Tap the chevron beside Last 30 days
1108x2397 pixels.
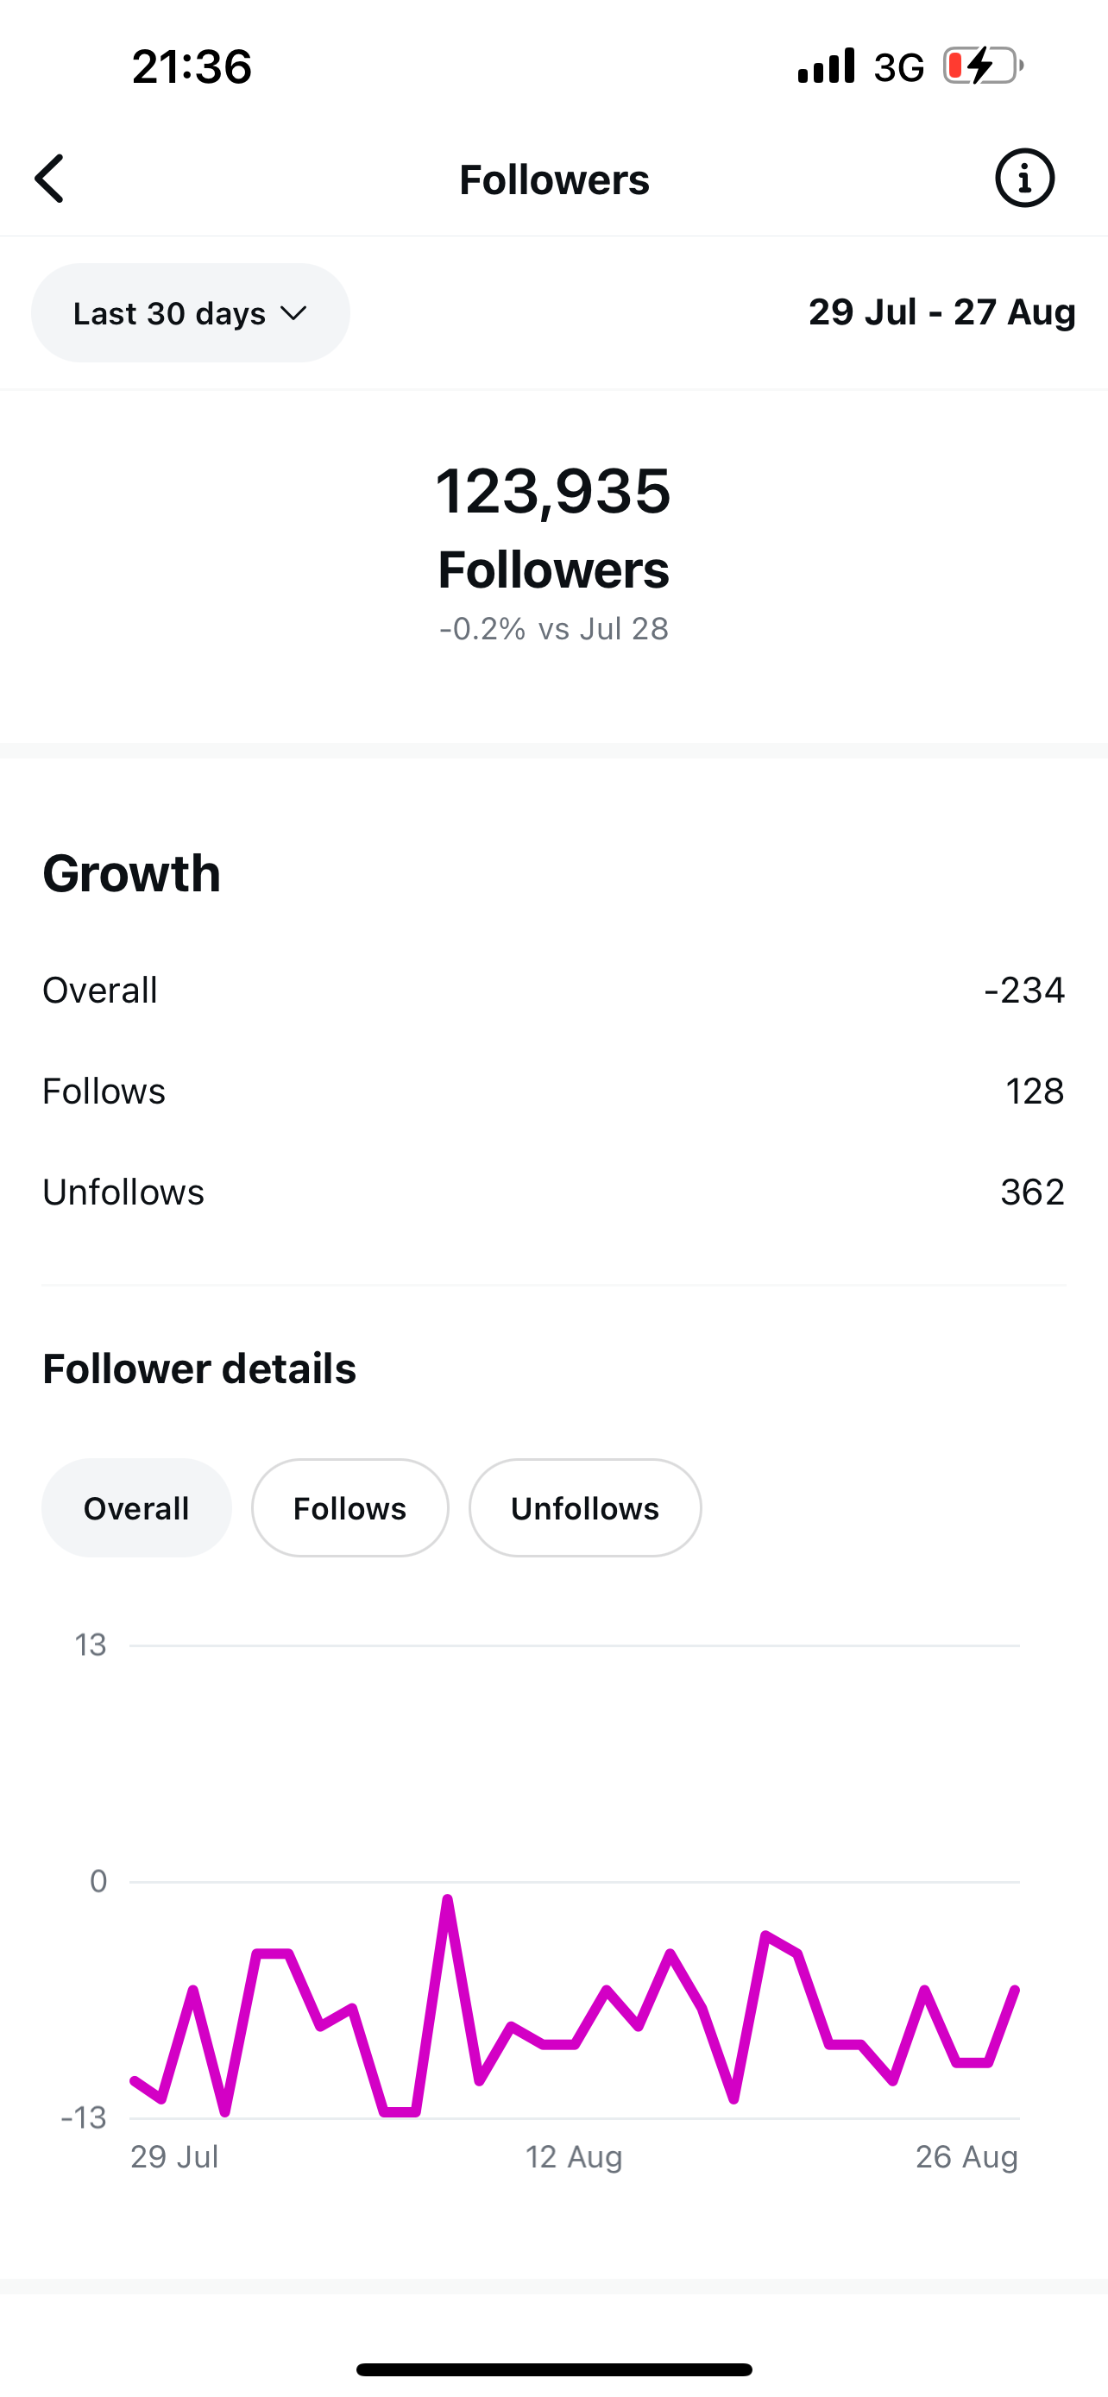tap(293, 313)
